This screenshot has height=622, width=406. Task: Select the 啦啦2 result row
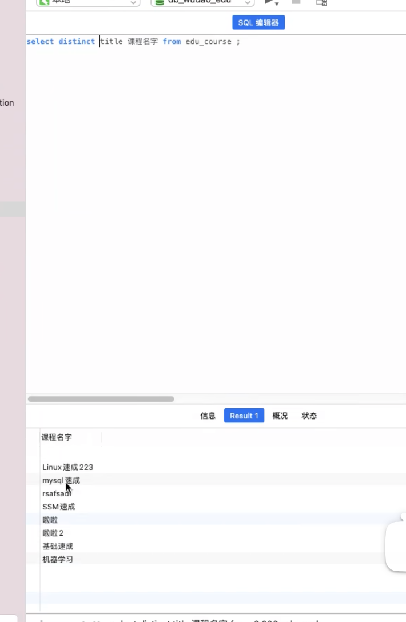[53, 533]
